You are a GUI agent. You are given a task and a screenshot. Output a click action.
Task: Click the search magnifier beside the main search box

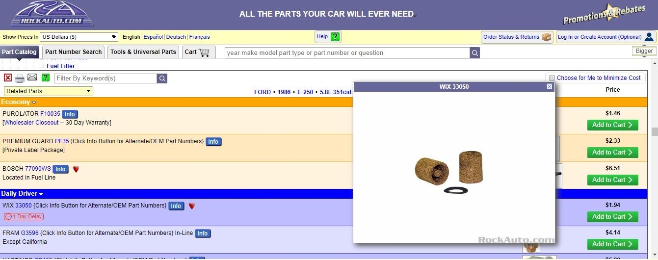(474, 52)
